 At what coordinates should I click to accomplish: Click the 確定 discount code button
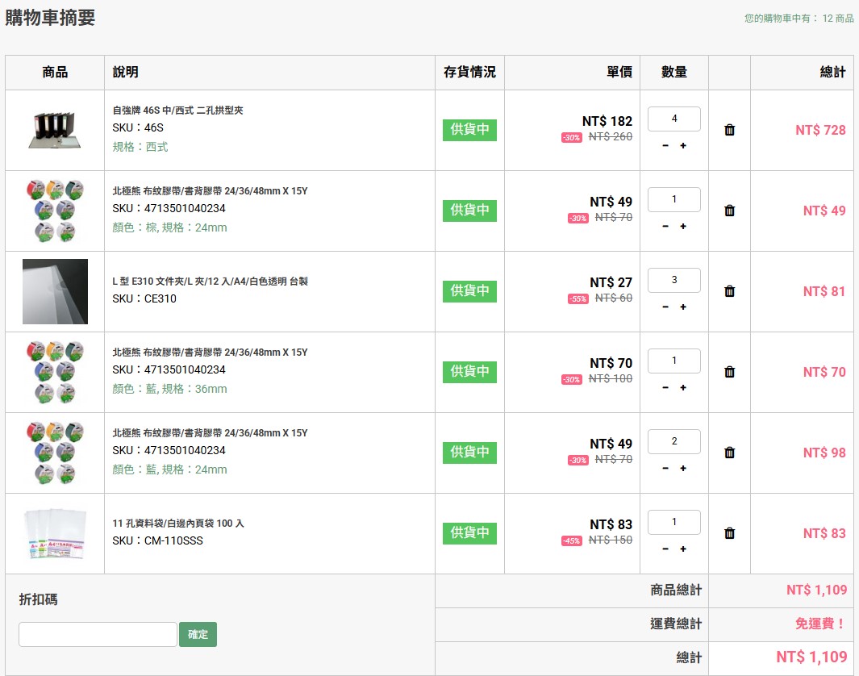(198, 634)
